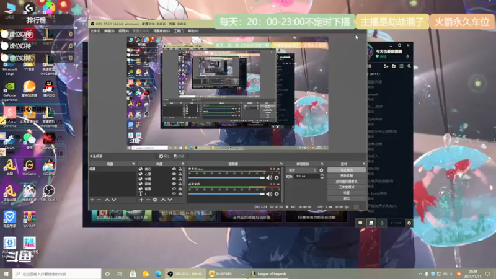Open 设置 button in Controls
The height and width of the screenshot is (279, 496).
(x=347, y=193)
